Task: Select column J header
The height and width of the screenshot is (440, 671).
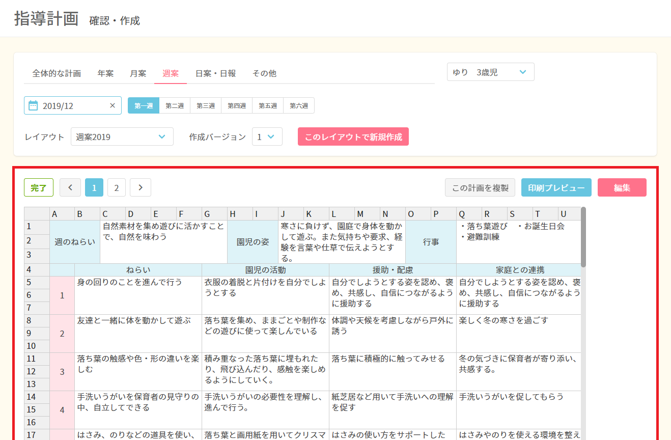Action: coord(291,214)
